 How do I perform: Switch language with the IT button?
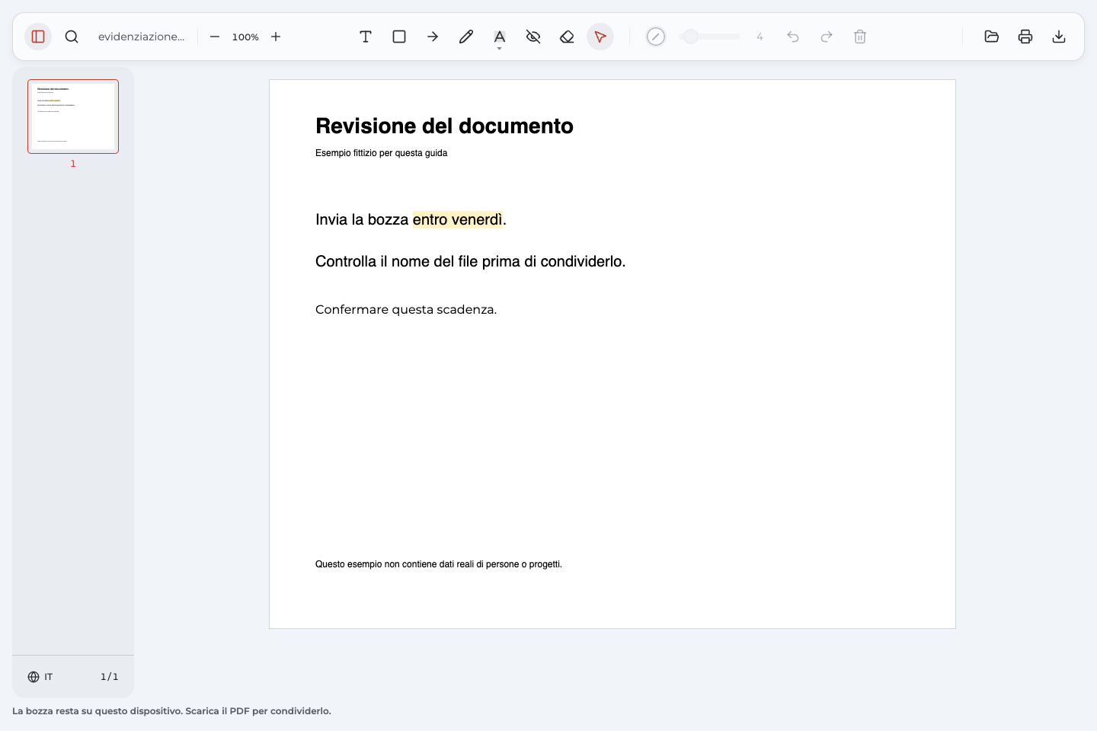coord(40,677)
